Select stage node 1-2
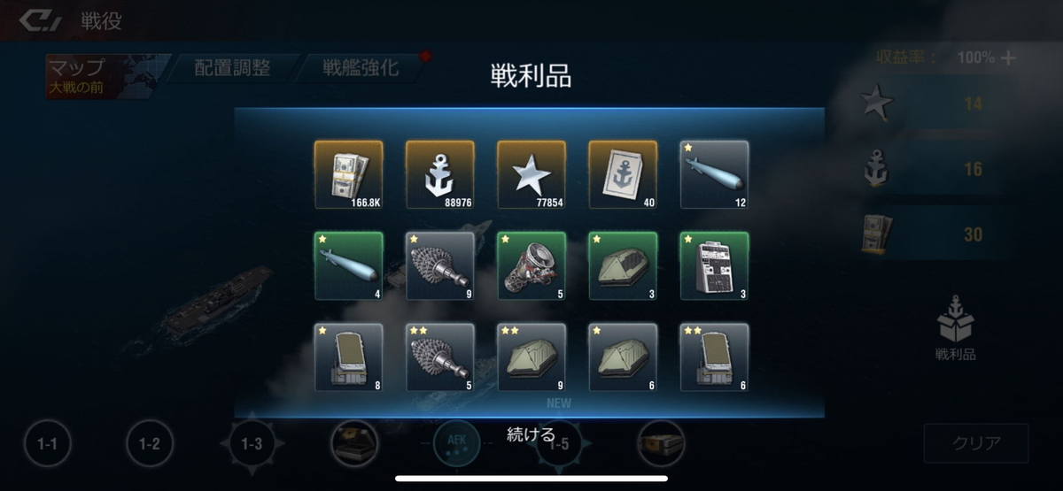 coord(150,444)
